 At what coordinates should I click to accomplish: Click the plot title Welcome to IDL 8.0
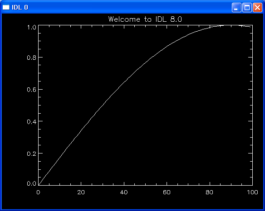coord(145,19)
